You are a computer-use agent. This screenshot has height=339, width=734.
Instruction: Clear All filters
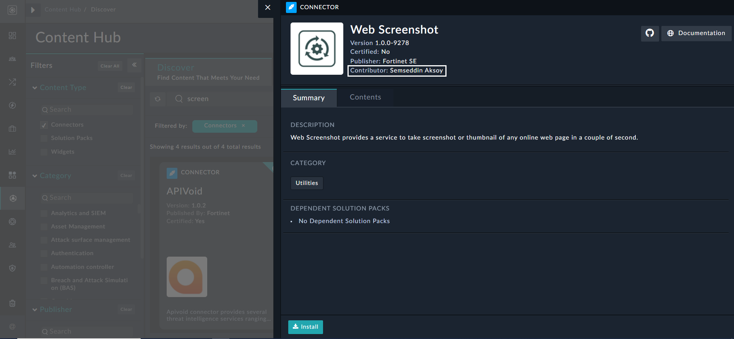pyautogui.click(x=110, y=66)
